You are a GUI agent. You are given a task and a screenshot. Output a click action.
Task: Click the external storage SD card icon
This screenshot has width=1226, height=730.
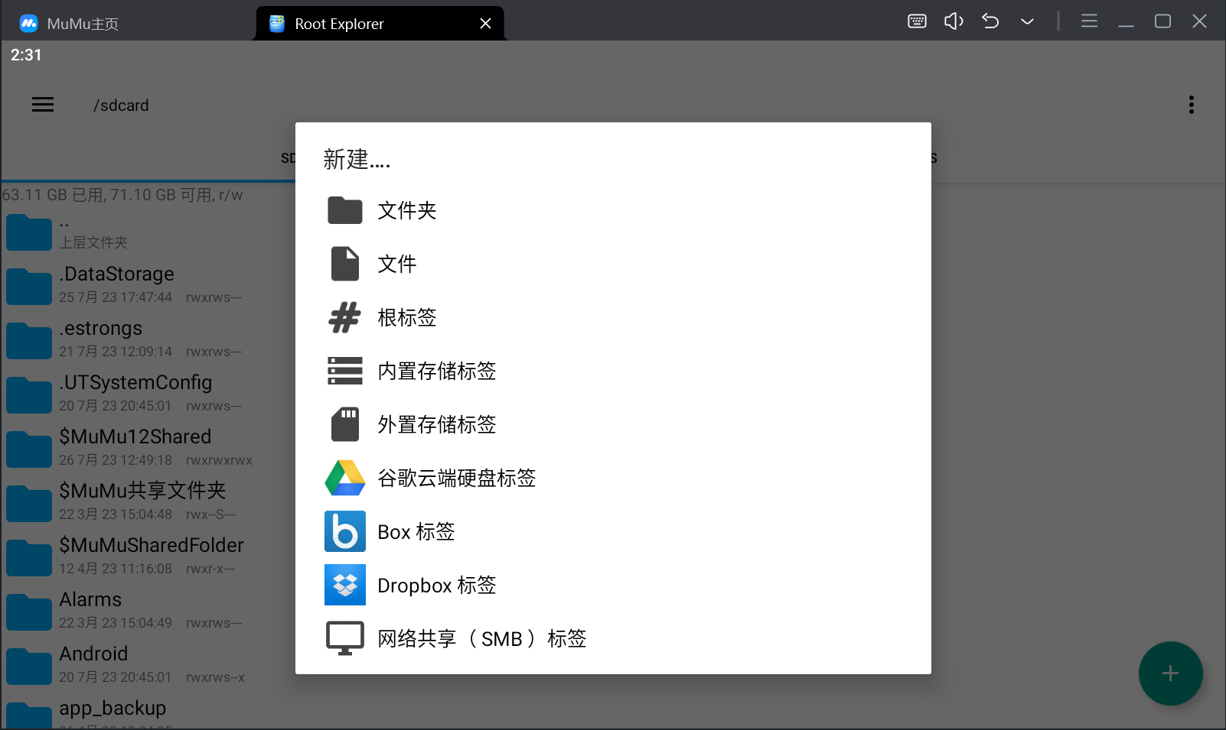pos(345,424)
